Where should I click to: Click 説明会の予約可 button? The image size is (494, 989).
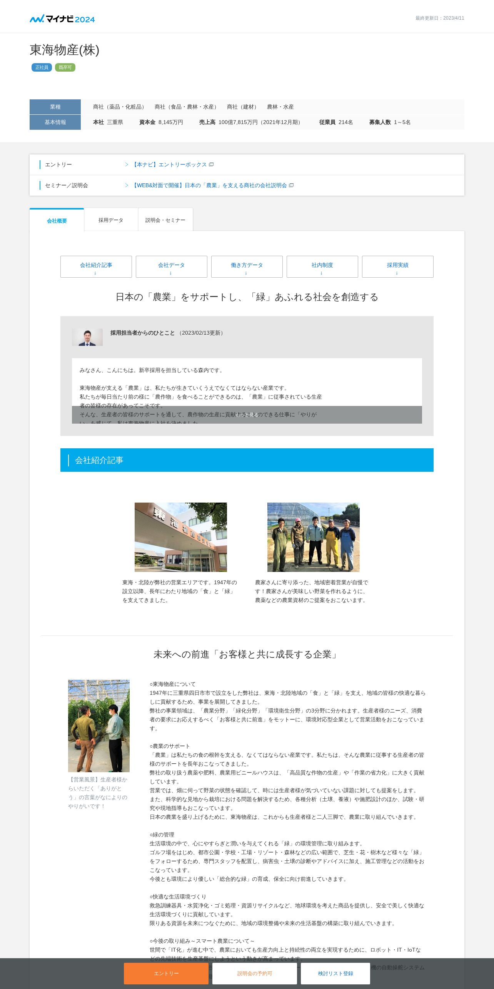point(255,973)
